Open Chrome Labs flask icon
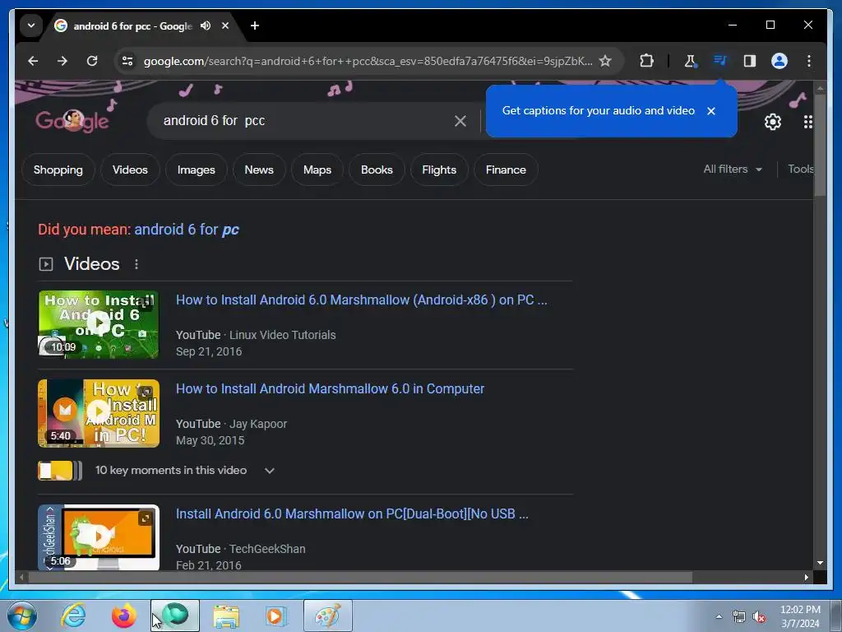 pyautogui.click(x=690, y=61)
